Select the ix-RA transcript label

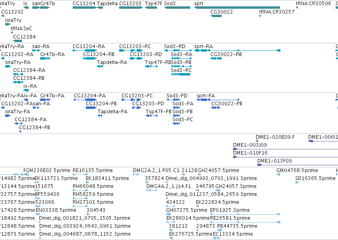pyautogui.click(x=30, y=86)
